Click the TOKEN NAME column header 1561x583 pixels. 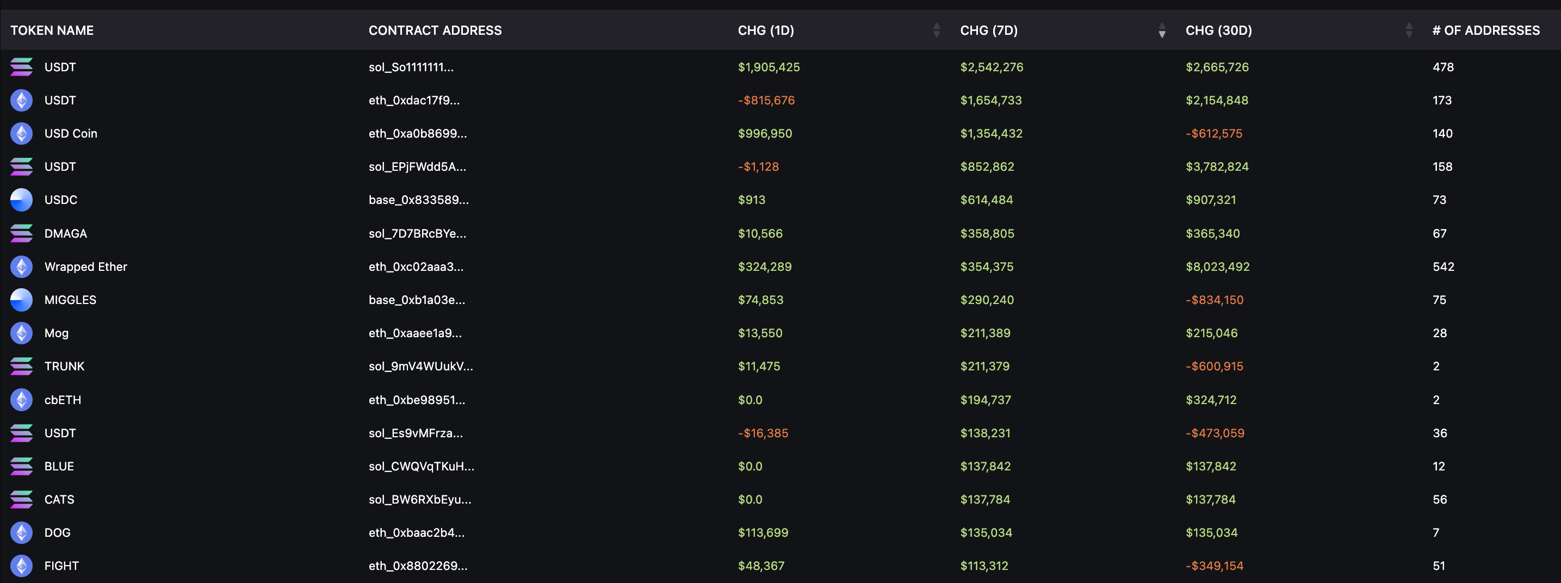tap(52, 30)
